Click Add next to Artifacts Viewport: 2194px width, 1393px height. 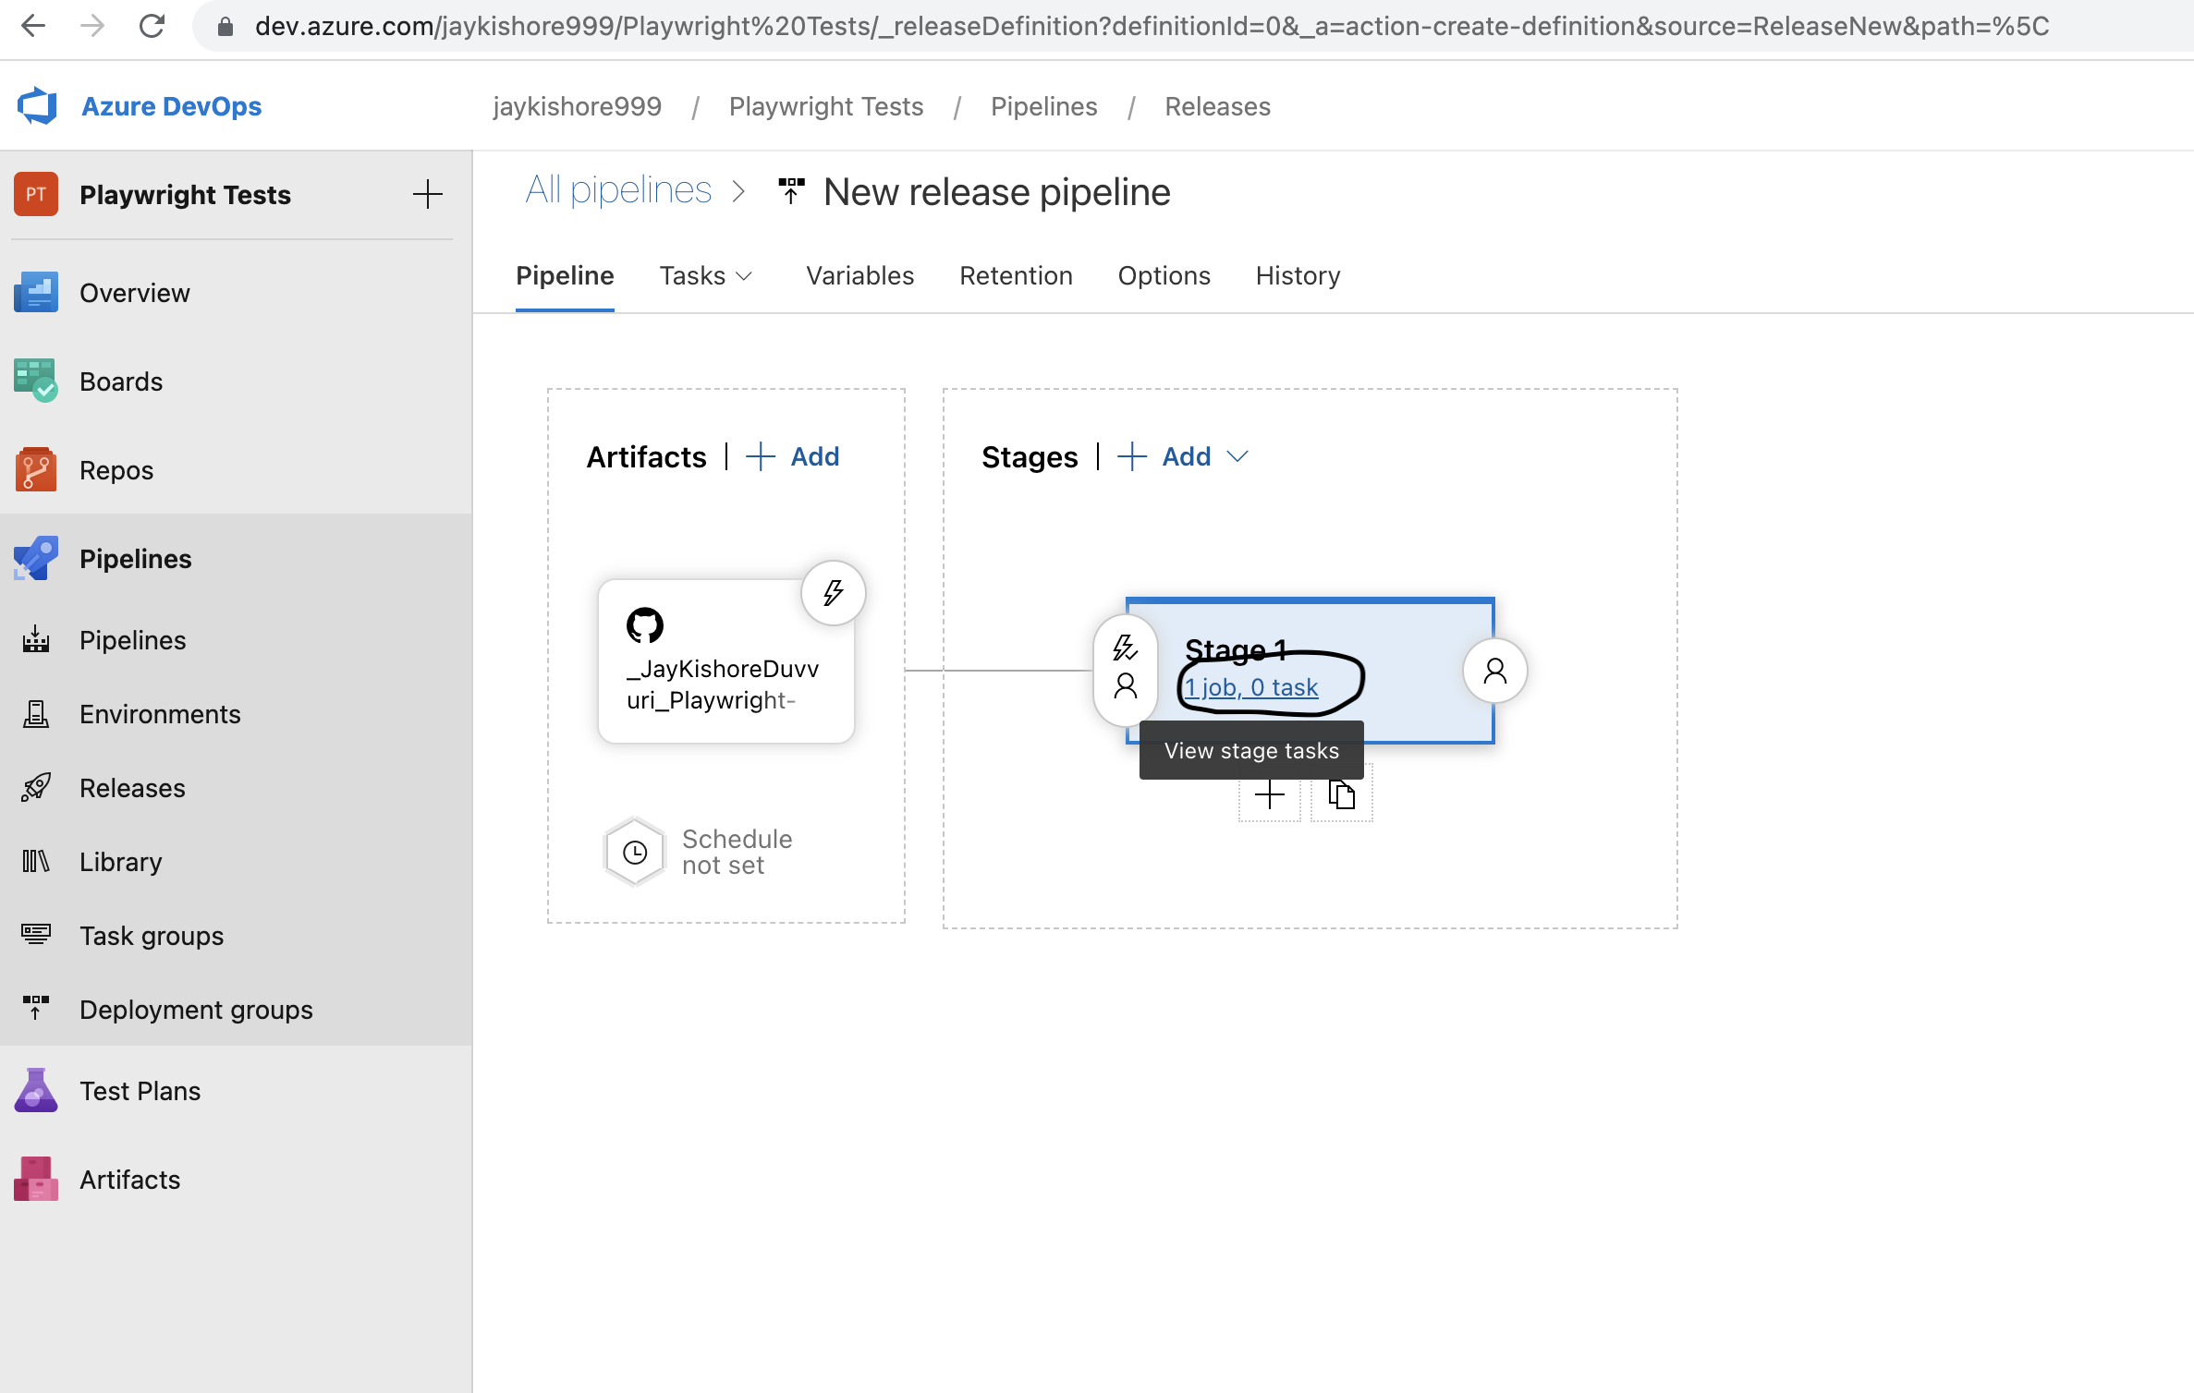(793, 456)
